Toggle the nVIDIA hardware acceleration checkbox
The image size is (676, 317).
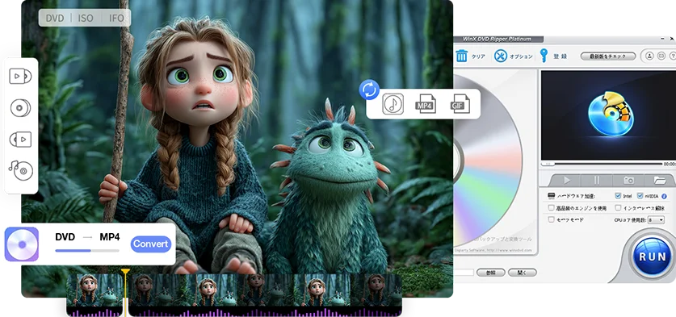[x=640, y=195]
